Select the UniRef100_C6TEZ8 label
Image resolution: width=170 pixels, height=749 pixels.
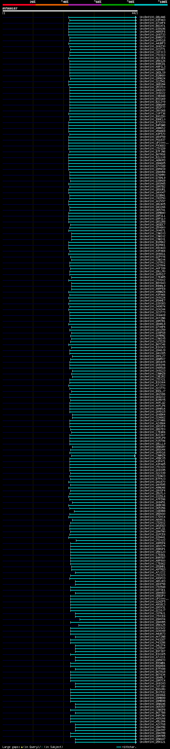pos(152,342)
